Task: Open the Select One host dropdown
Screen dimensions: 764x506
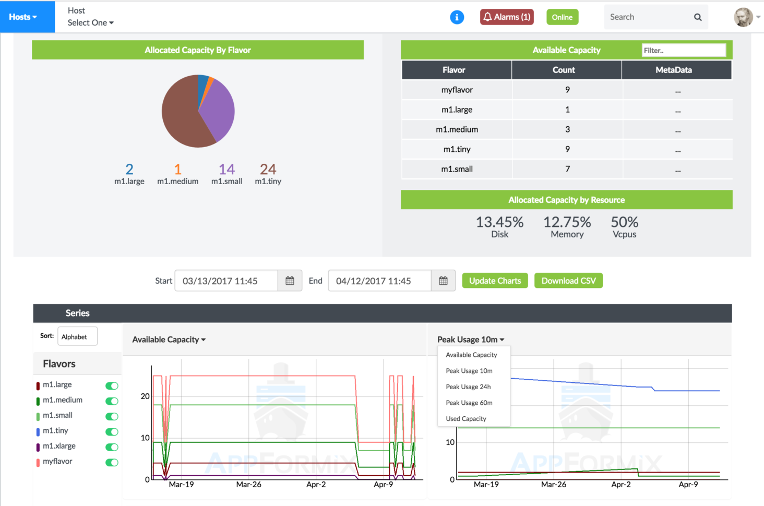Action: click(90, 22)
